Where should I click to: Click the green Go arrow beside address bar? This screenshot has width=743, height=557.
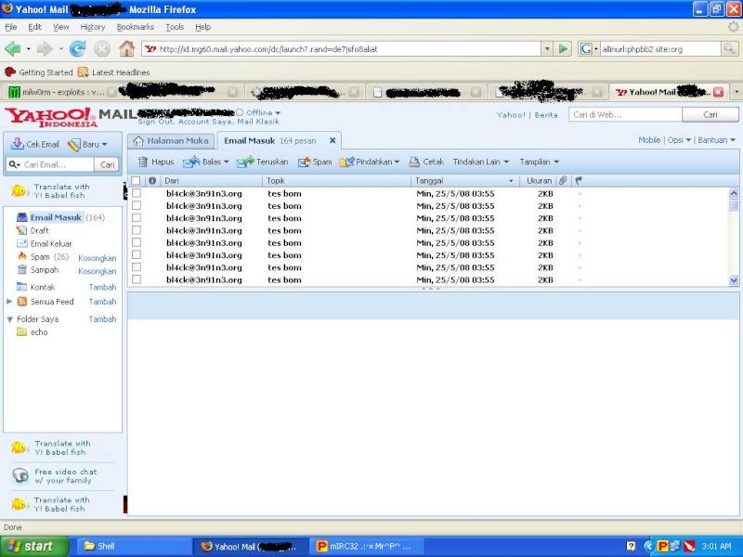[563, 49]
